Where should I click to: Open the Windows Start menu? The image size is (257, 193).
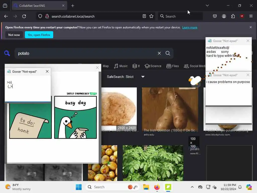coord(79,187)
